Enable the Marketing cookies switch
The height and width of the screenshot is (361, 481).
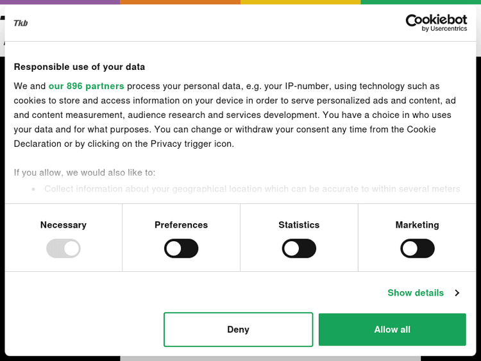point(417,249)
